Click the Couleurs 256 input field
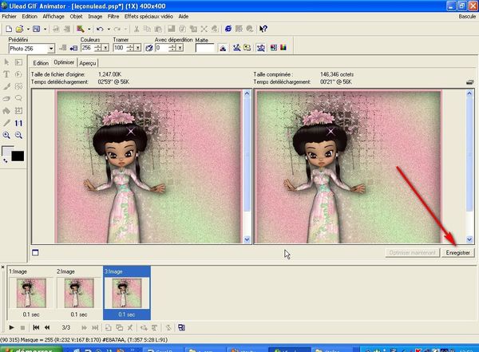Screen dimensions: 479x352 point(87,48)
